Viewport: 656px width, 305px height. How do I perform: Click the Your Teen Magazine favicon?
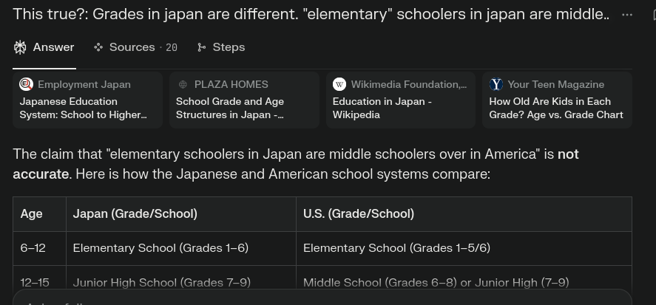click(496, 84)
